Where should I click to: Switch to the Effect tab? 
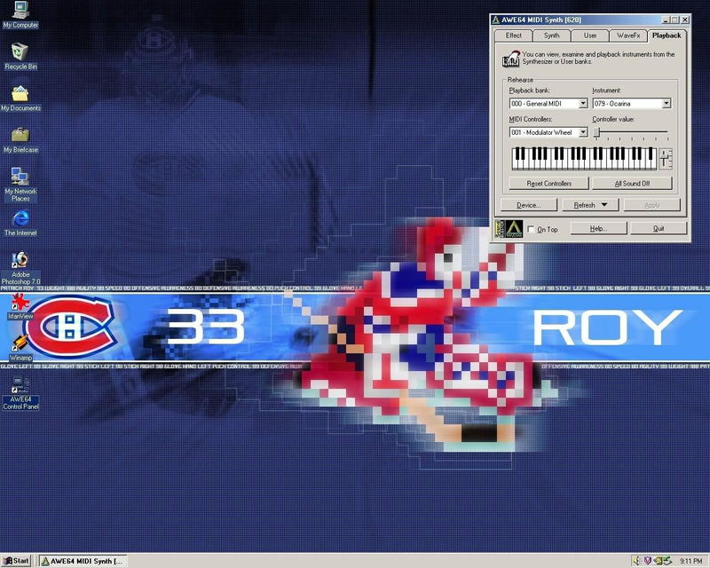coord(514,35)
